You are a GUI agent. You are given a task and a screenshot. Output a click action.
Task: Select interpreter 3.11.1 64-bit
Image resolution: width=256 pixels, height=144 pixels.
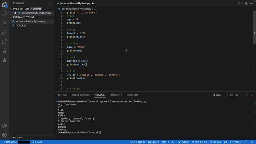pos(199,142)
